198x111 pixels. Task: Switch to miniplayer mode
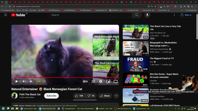pos(108,81)
